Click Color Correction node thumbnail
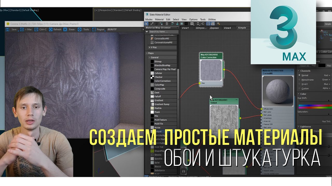332x186 pixels. click(x=211, y=70)
